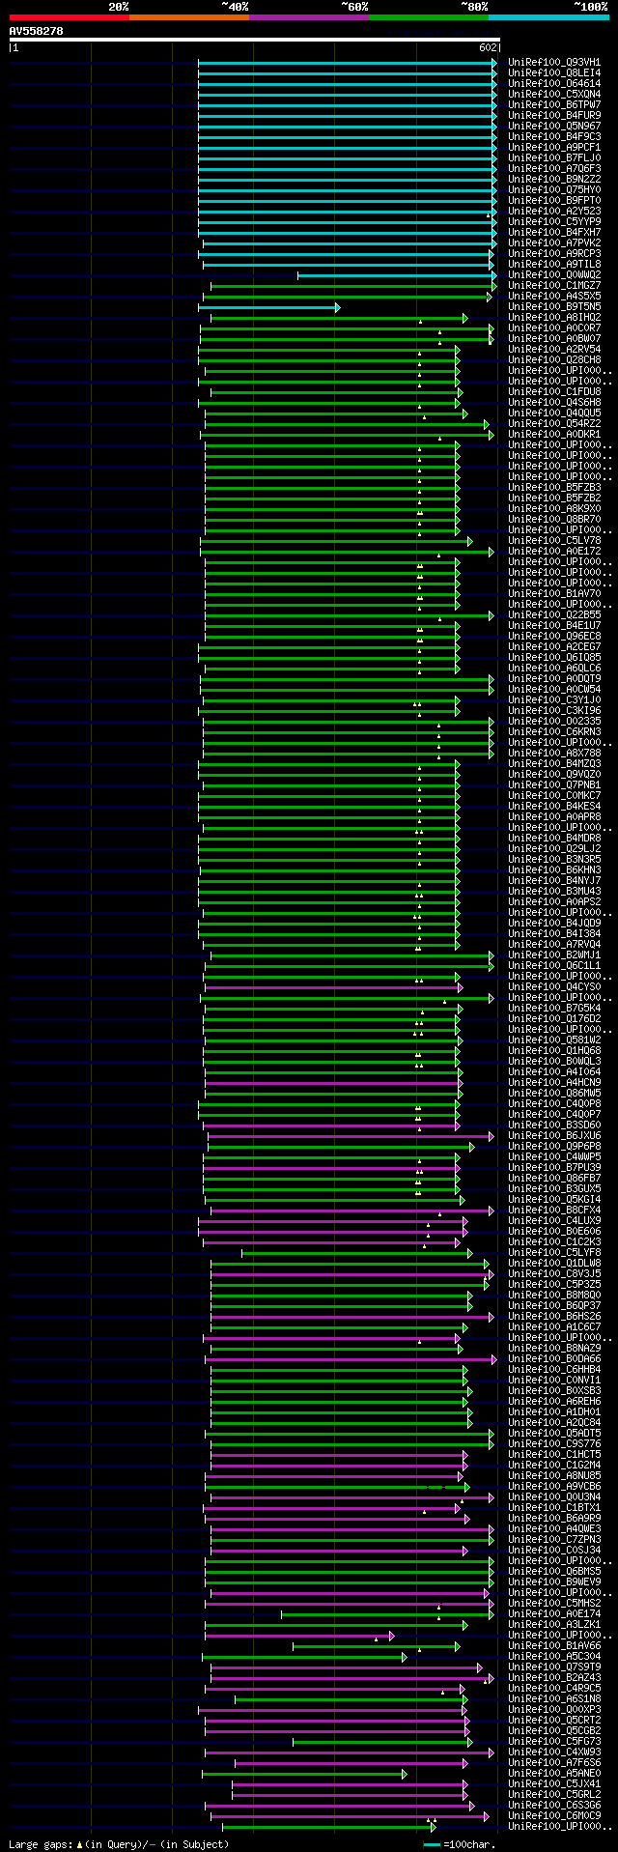This screenshot has width=618, height=1852.
Task: Select the UniRef100_A9RCP3 label
Action: click(554, 253)
